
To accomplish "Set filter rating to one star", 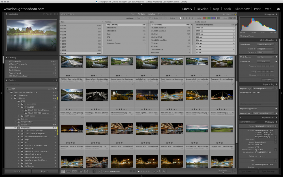I will coord(180,18).
